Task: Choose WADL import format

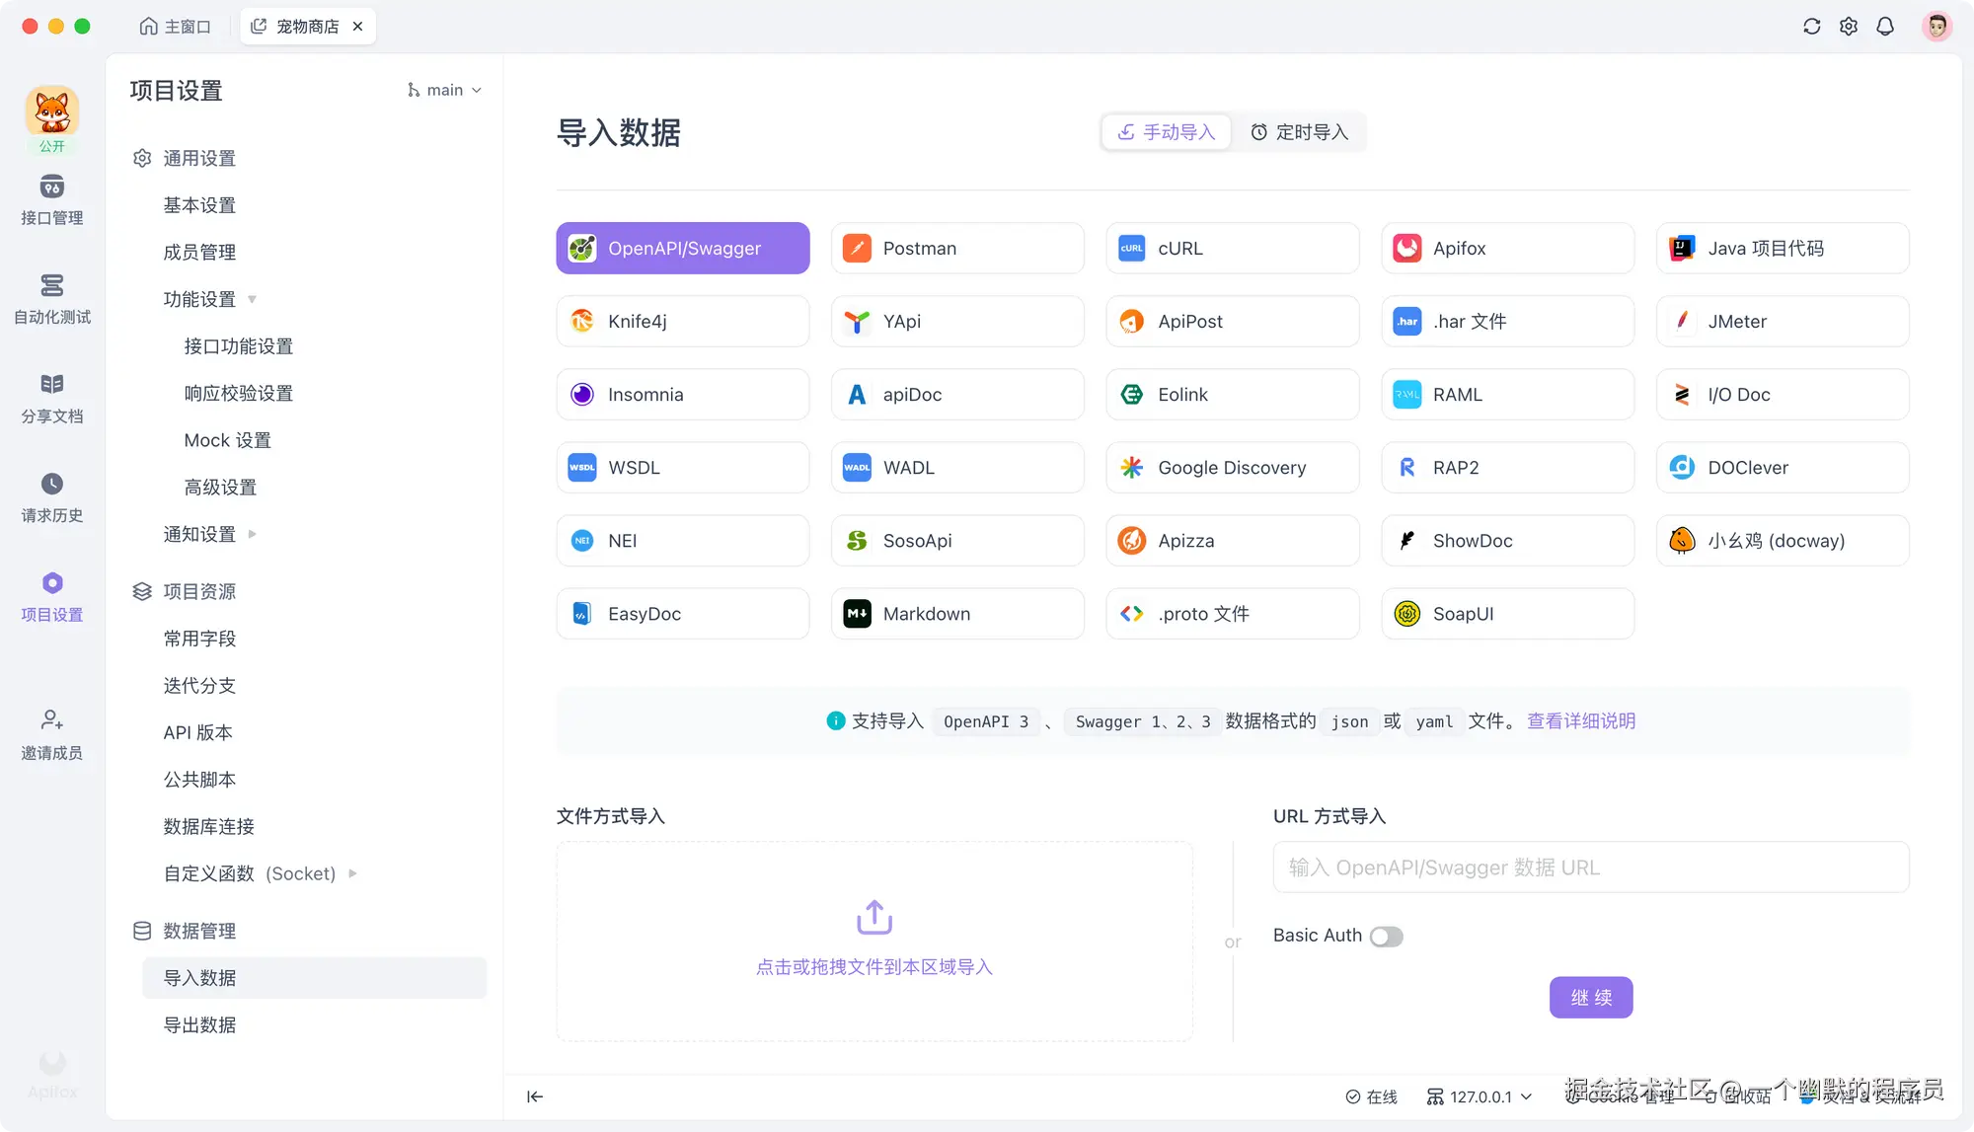Action: tap(957, 468)
